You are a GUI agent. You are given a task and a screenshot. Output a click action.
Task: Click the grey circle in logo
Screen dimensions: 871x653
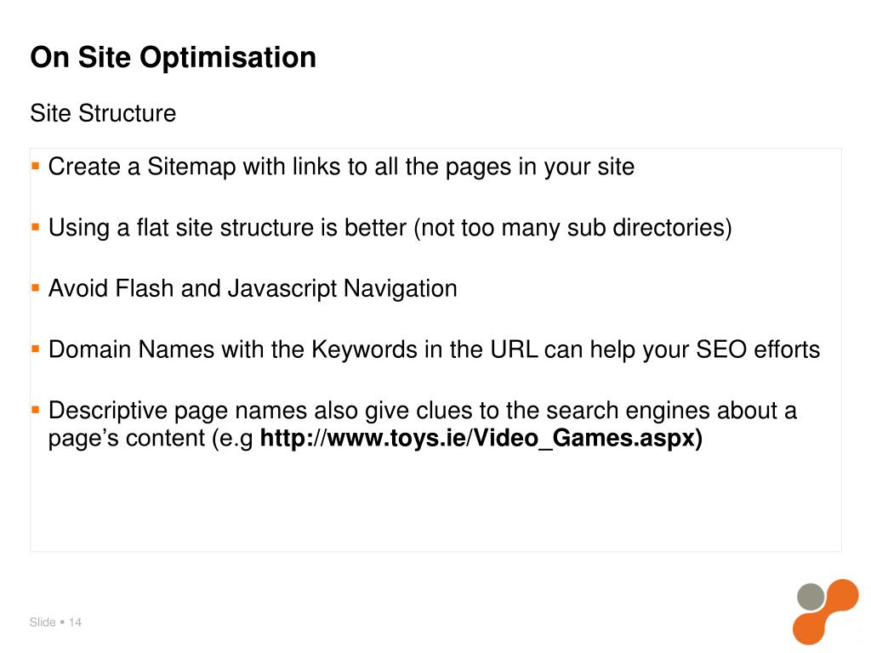click(811, 596)
